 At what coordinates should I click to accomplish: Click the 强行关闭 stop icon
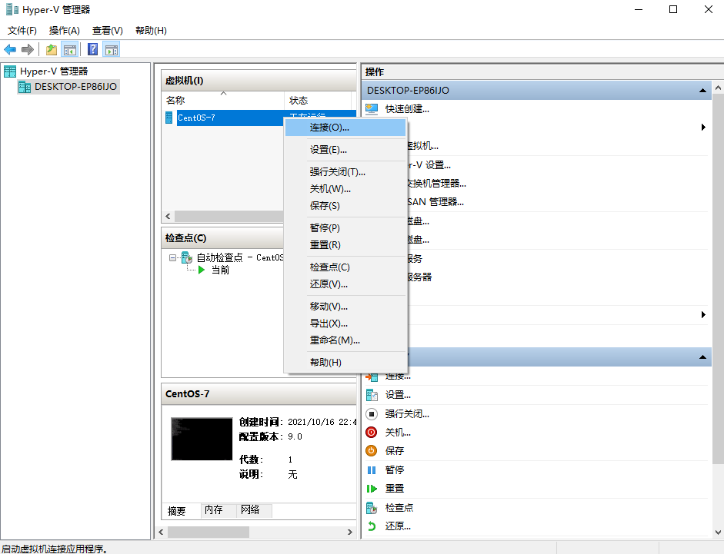click(x=372, y=413)
